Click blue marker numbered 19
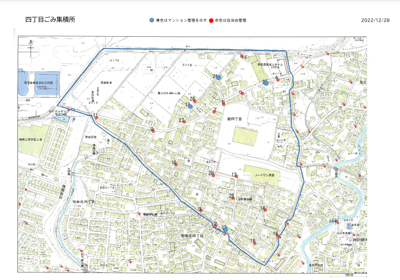The height and width of the screenshot is (280, 400). click(x=190, y=106)
